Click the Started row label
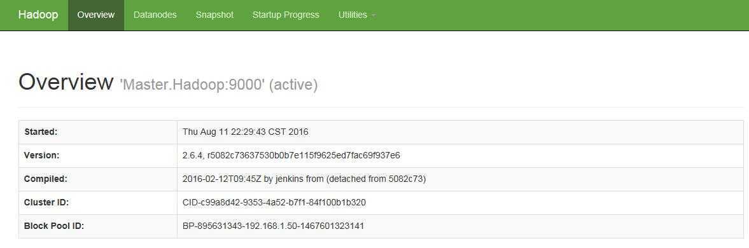The height and width of the screenshot is (248, 749). point(41,132)
